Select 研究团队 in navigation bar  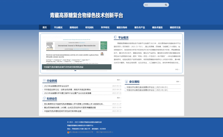click(x=90, y=27)
